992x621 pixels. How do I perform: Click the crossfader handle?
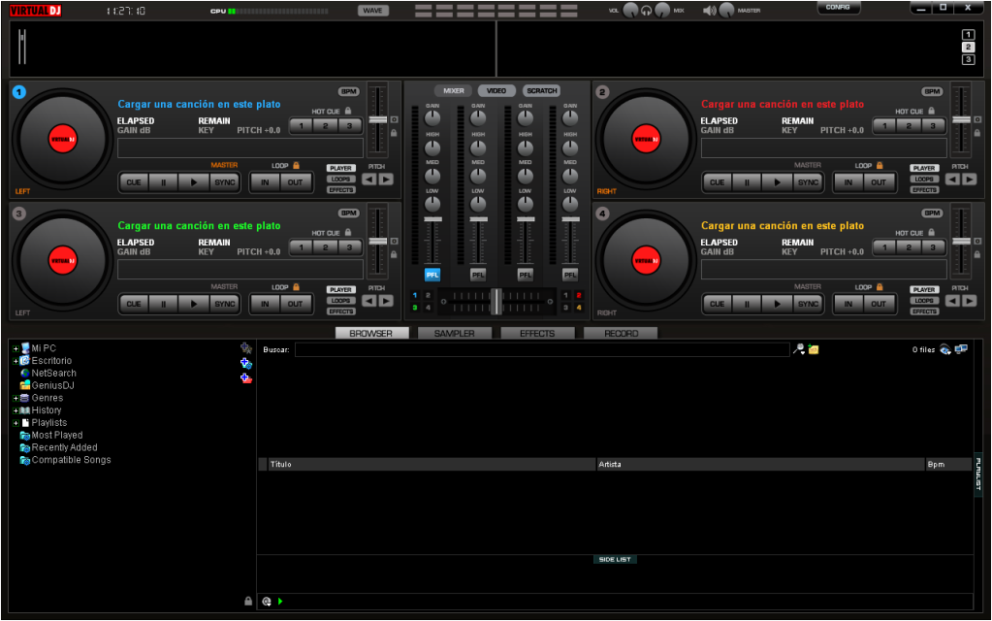click(496, 302)
